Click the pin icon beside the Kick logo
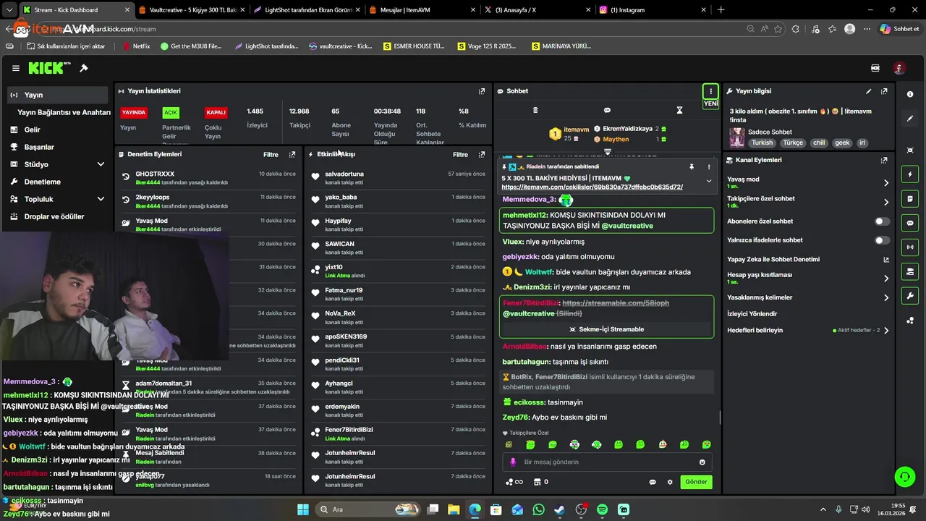Viewport: 926px width, 521px height. 84,68
